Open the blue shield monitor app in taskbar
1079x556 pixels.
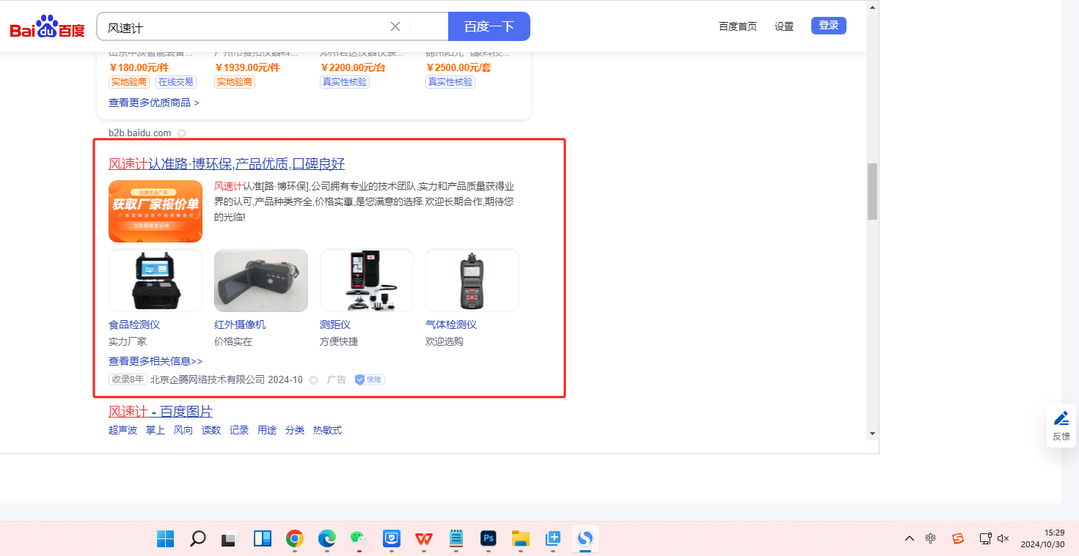(392, 539)
